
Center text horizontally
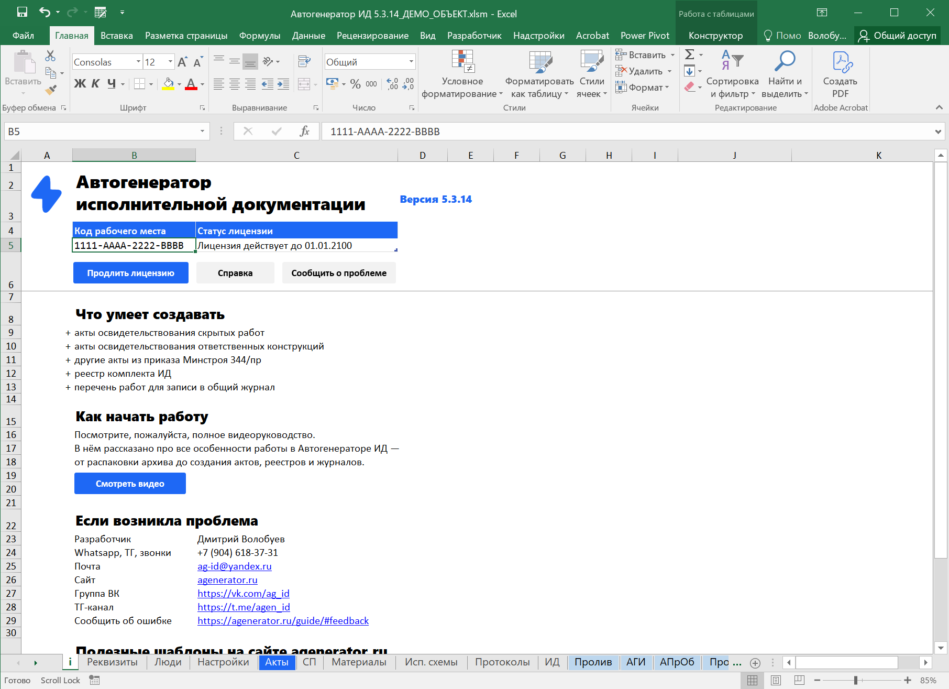pyautogui.click(x=235, y=84)
